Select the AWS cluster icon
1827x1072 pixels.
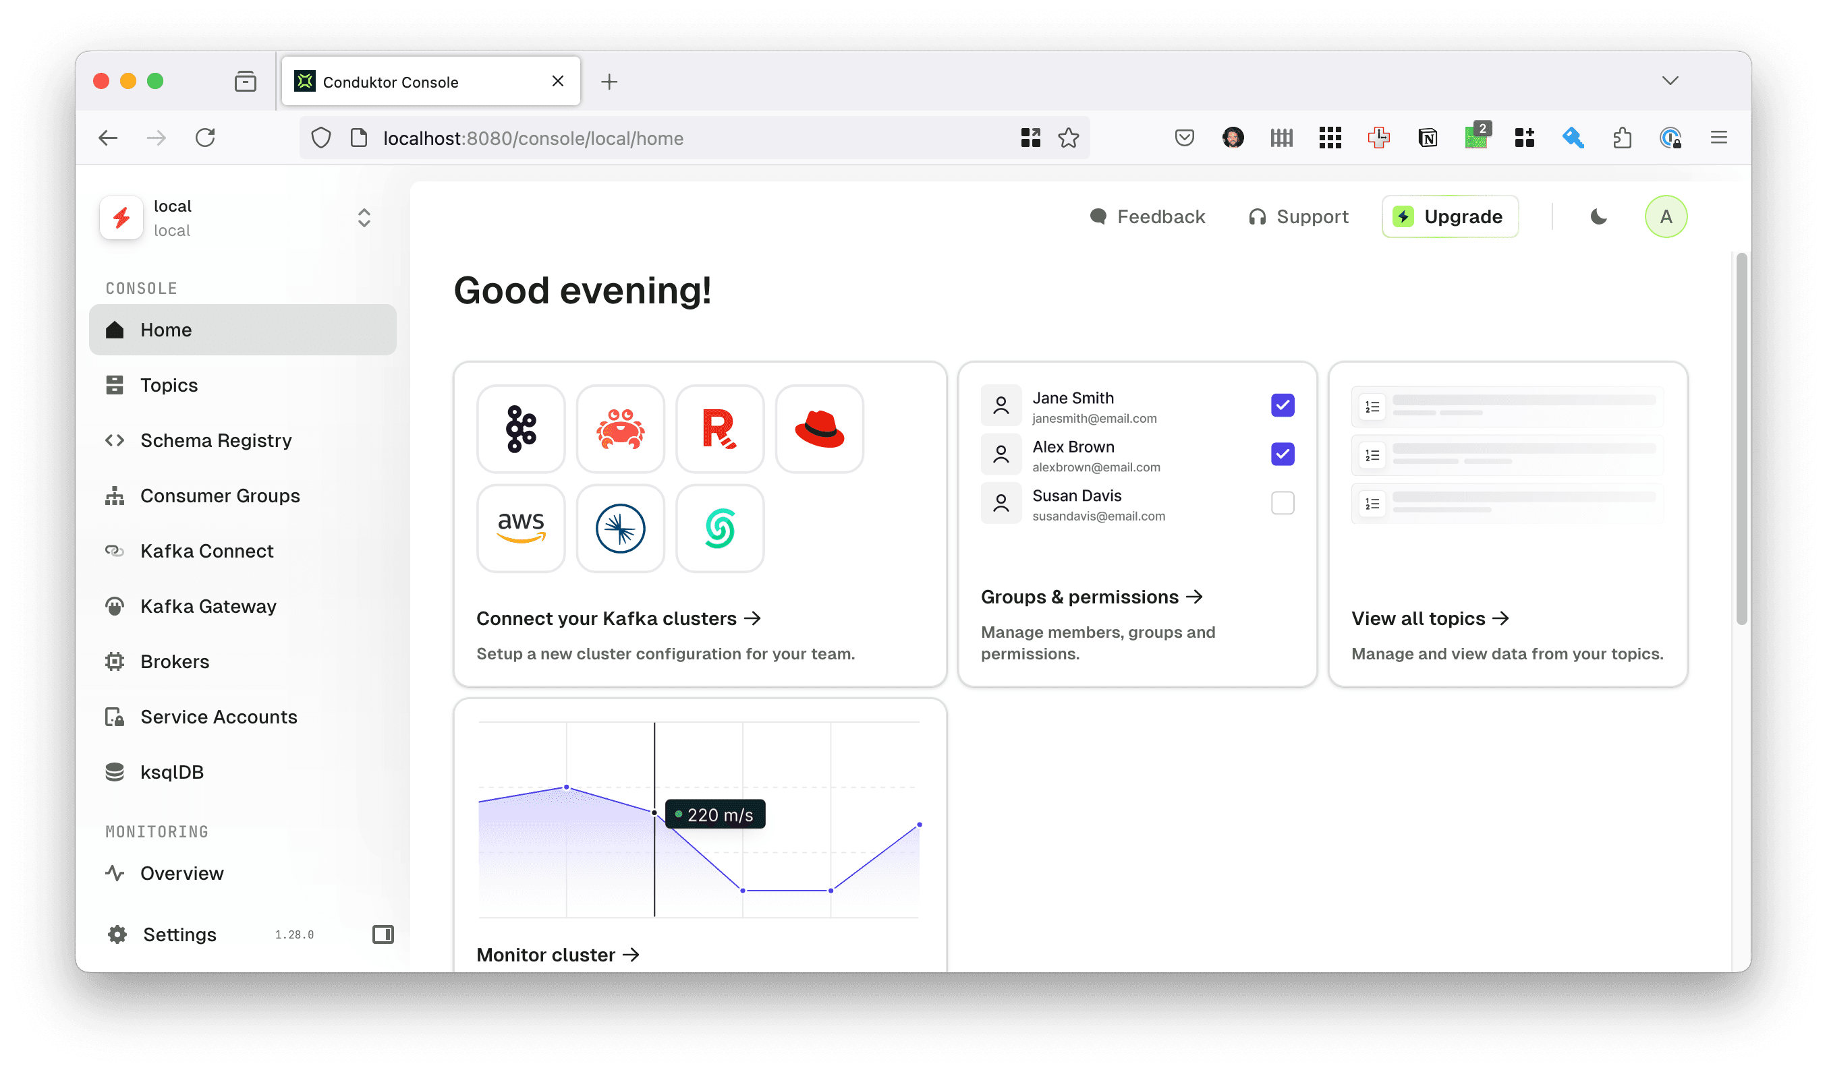(x=521, y=528)
